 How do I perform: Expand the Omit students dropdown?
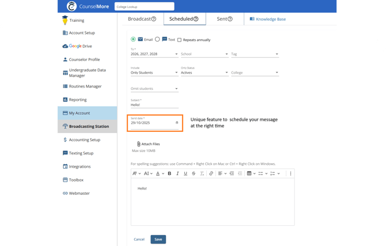pos(154,89)
